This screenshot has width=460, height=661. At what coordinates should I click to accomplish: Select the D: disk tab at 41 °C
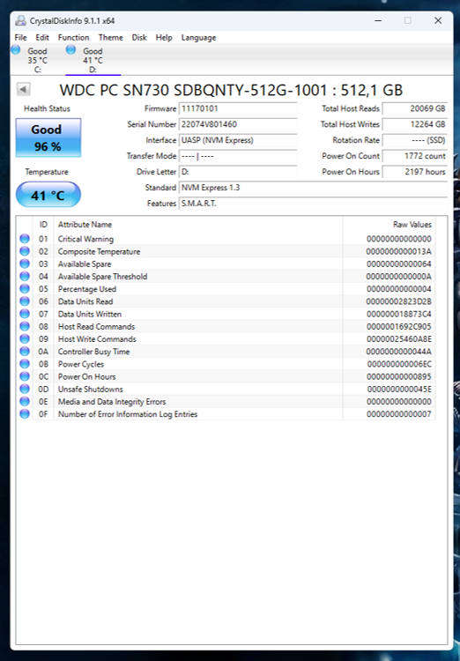coord(93,60)
